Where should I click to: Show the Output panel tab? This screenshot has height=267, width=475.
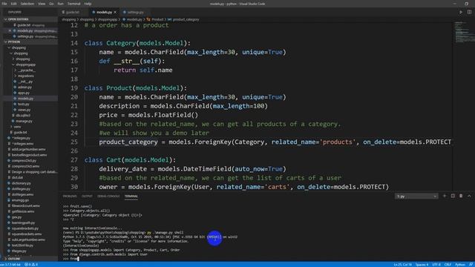tap(87, 196)
